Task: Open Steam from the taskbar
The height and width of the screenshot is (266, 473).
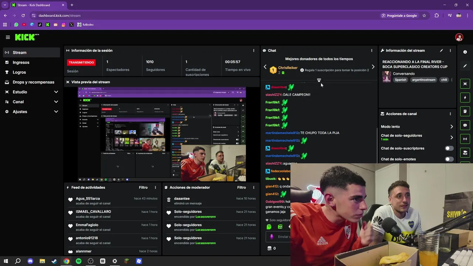Action: point(54,261)
